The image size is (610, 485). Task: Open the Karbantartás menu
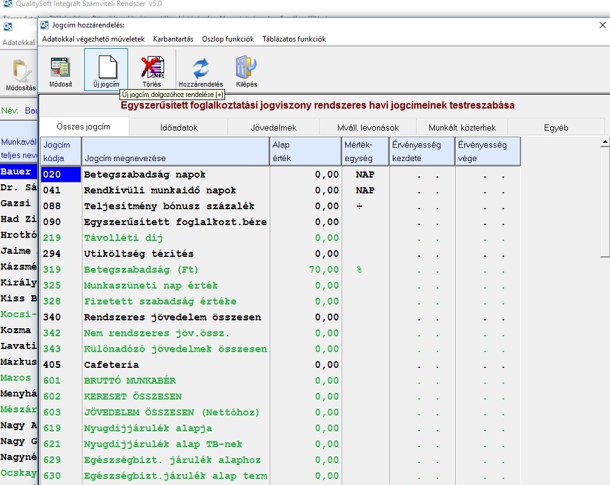click(x=173, y=39)
